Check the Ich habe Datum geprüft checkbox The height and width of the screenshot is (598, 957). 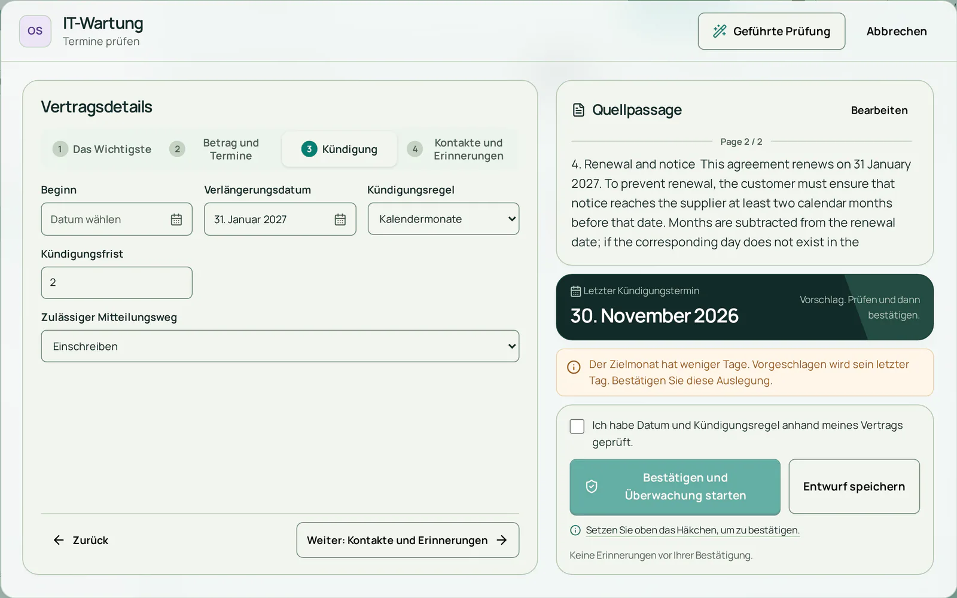click(577, 426)
